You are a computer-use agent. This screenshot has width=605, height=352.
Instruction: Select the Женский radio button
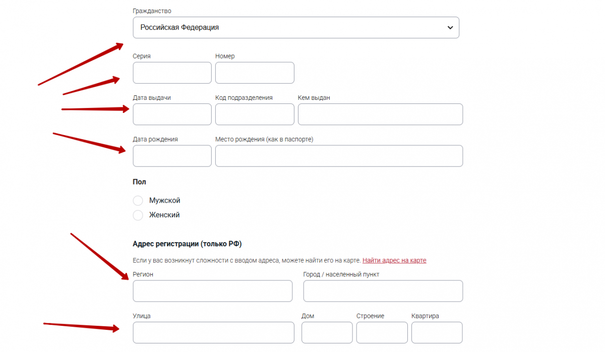(x=138, y=215)
